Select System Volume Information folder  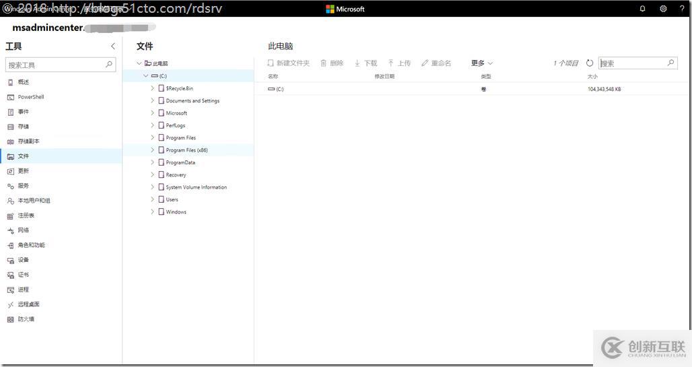197,187
